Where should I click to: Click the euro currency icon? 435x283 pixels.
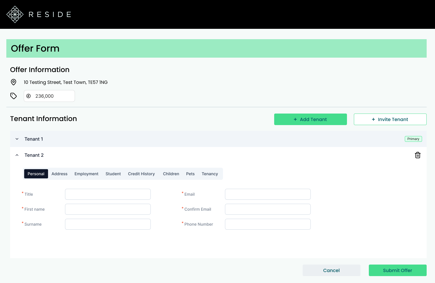(x=28, y=96)
